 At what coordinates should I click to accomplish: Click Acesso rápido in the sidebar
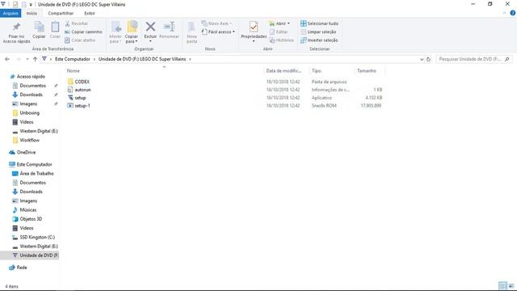pos(31,77)
